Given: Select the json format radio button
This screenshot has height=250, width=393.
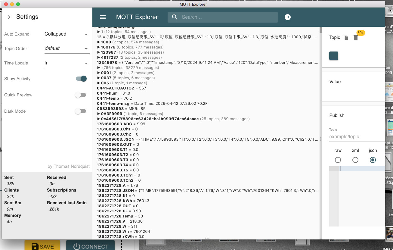Looking at the screenshot, I should [x=373, y=160].
